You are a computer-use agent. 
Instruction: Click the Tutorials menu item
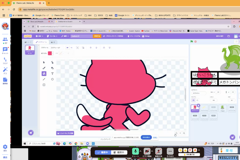point(134,36)
